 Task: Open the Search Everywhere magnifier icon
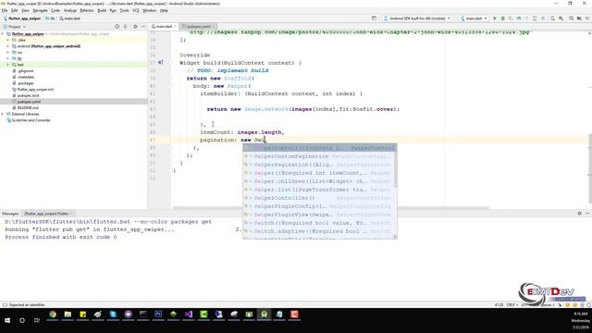(572, 18)
